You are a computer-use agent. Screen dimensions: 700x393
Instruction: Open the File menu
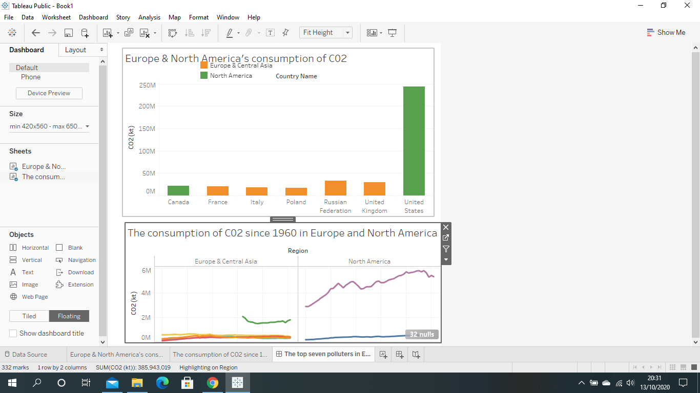(9, 17)
